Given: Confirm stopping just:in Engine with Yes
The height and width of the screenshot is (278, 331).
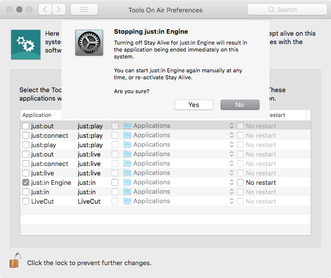Looking at the screenshot, I should (x=194, y=105).
